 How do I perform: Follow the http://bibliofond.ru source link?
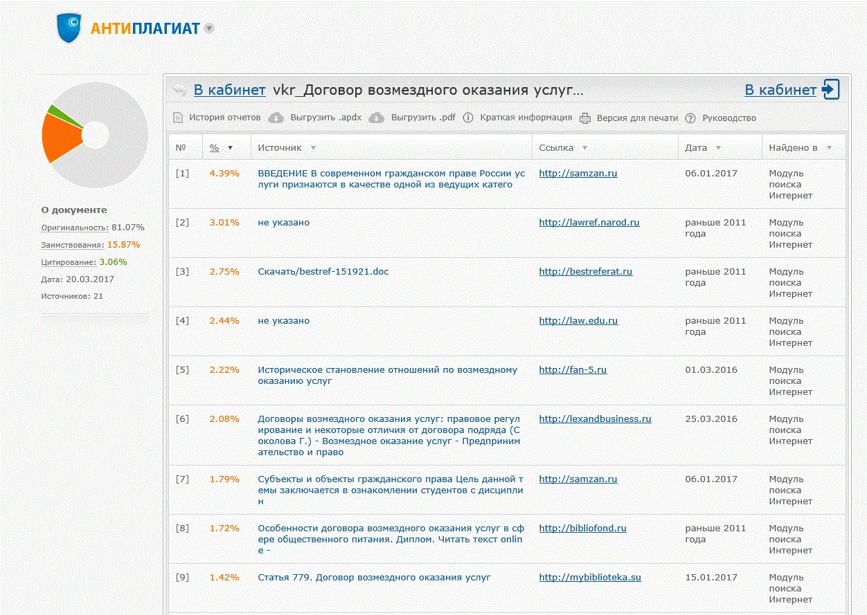[582, 529]
